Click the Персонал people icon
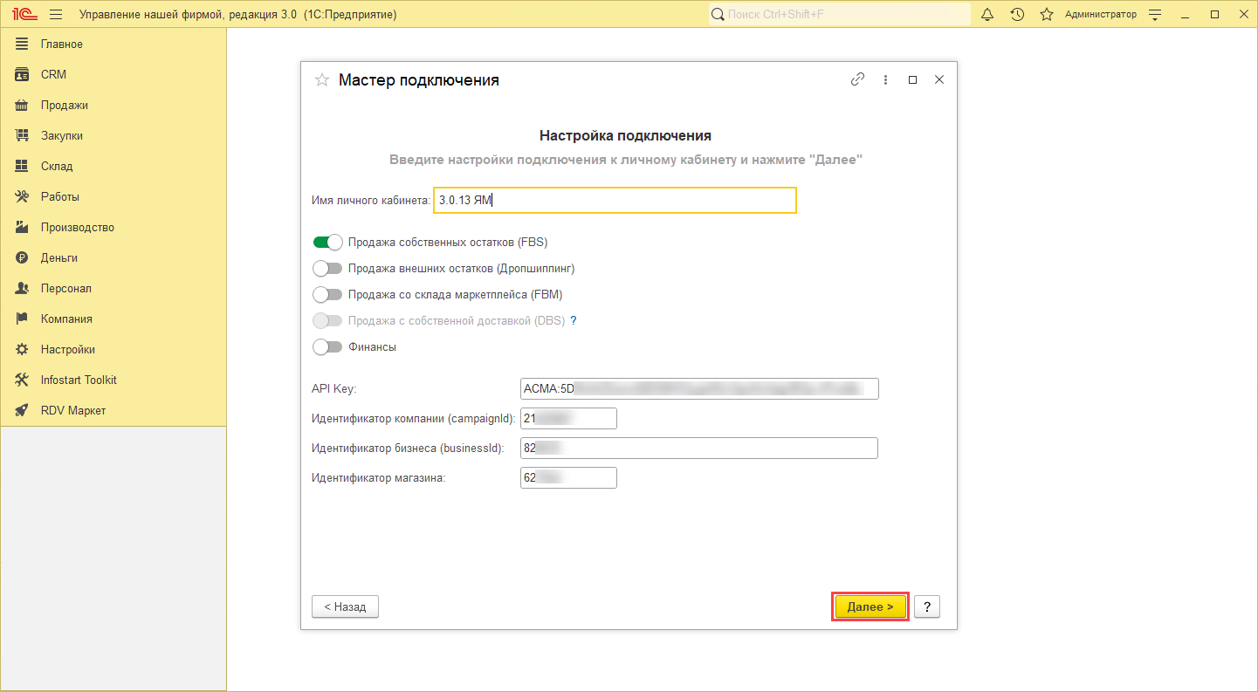1258x692 pixels. point(23,288)
